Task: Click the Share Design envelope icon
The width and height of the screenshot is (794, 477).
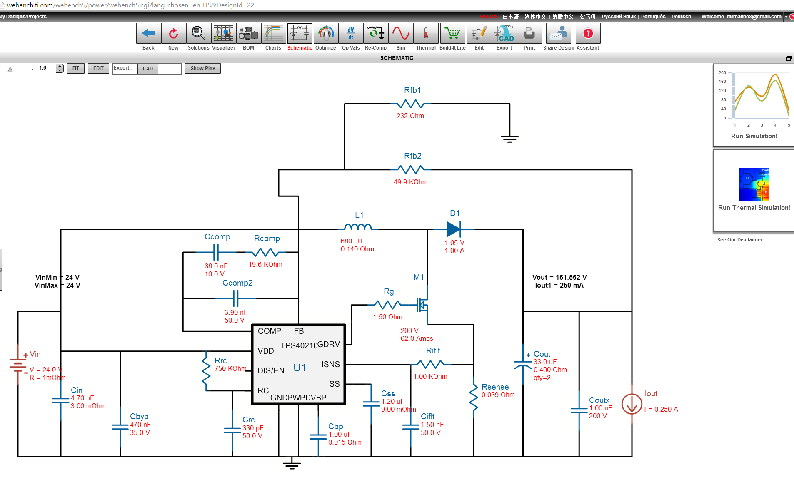Action: pos(558,33)
